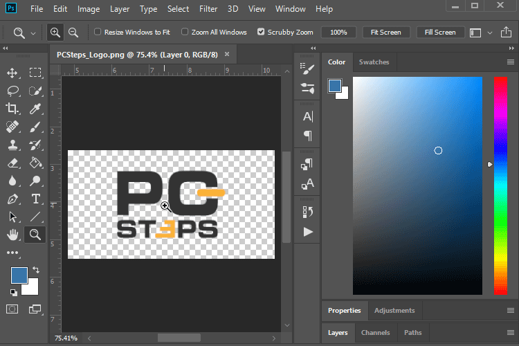Switch to the Swatches tab

374,62
